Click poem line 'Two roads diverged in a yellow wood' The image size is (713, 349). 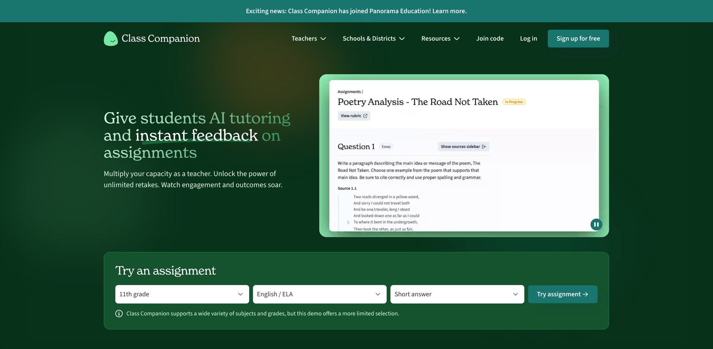point(386,197)
